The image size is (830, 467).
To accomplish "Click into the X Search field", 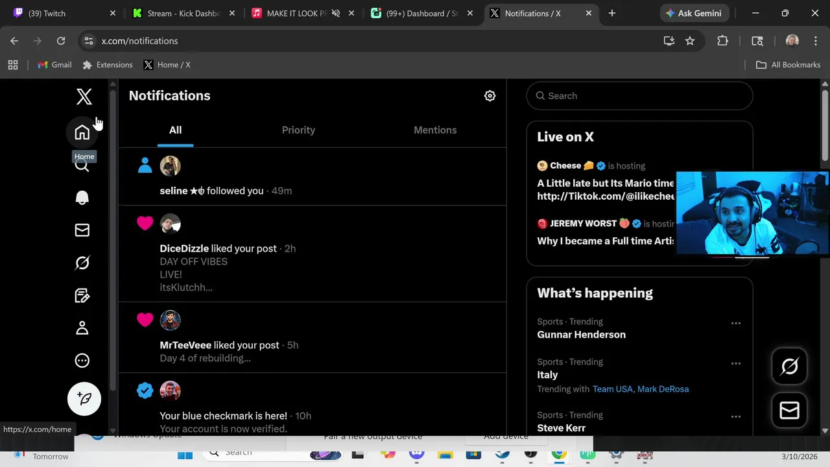I will 639,96.
